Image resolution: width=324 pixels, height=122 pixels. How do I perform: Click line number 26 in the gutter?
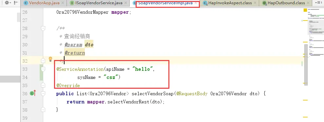[25, 12]
